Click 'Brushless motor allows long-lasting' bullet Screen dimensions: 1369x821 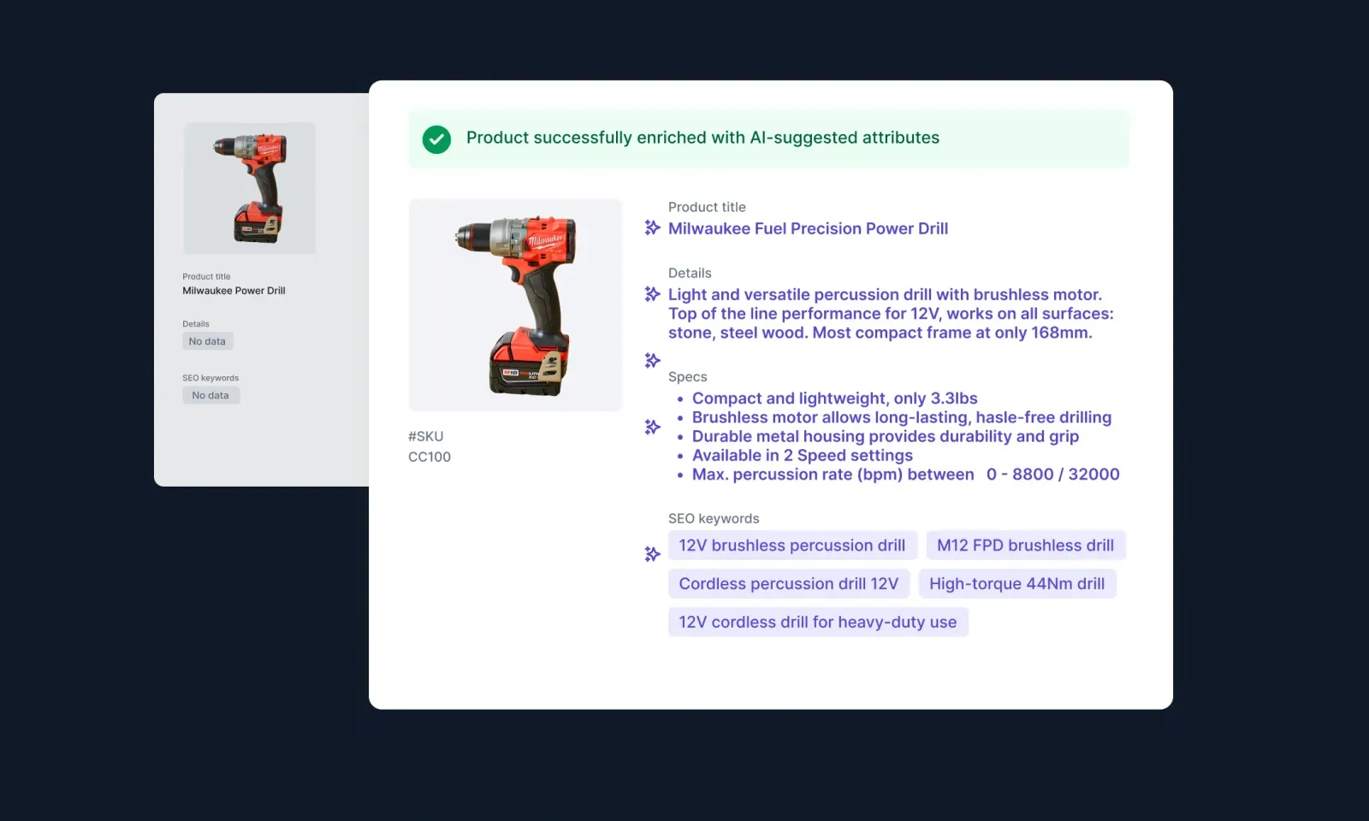[x=902, y=417]
